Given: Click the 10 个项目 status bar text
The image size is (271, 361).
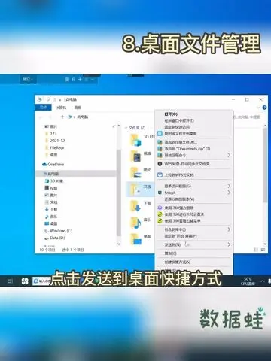Looking at the screenshot, I should tap(47, 250).
